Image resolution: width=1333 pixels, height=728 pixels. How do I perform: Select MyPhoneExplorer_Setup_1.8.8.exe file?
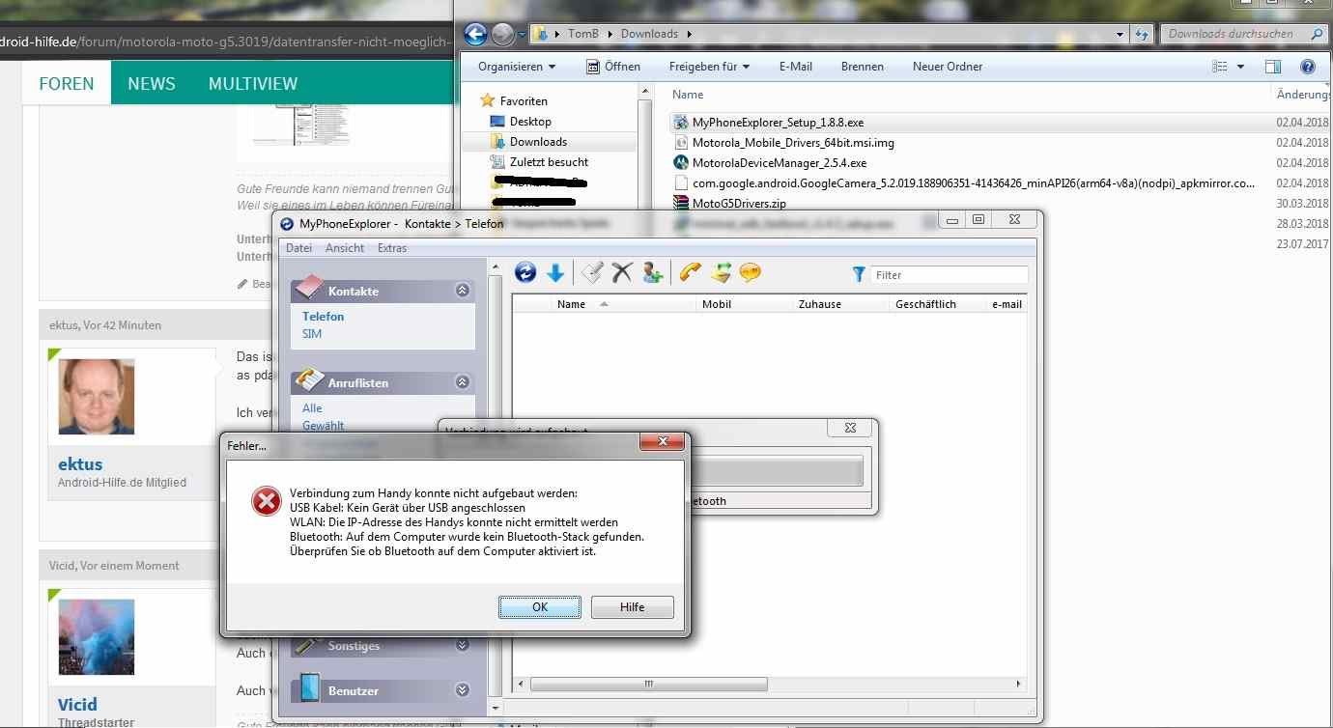coord(778,123)
